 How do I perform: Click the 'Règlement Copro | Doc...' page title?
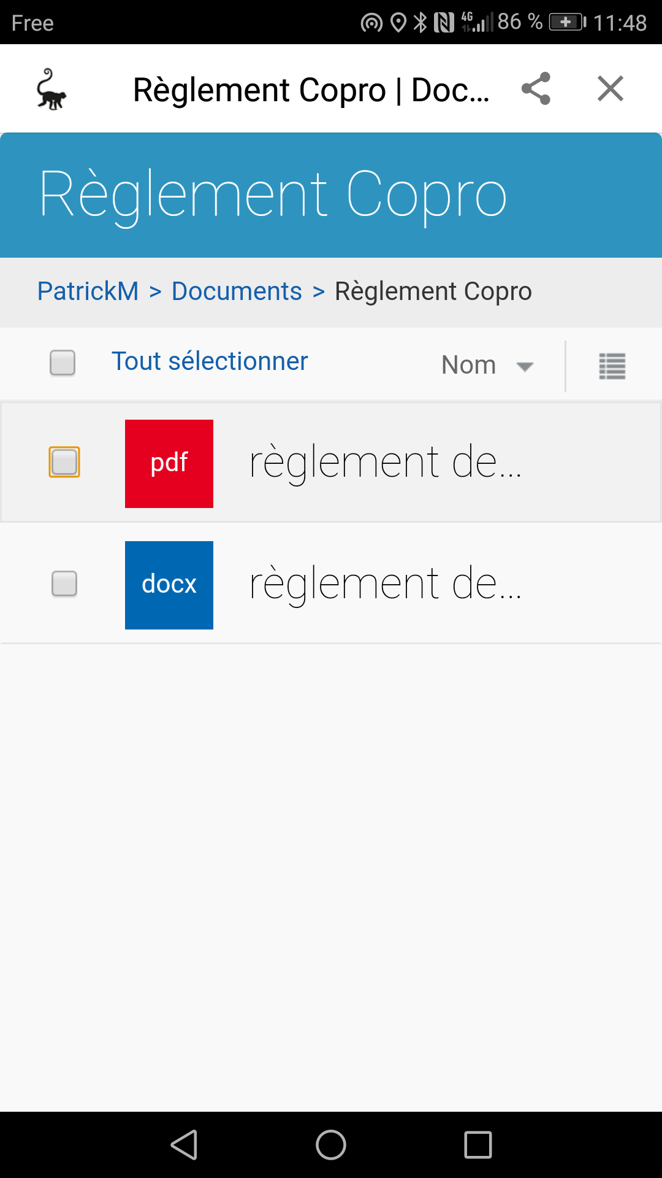point(311,90)
